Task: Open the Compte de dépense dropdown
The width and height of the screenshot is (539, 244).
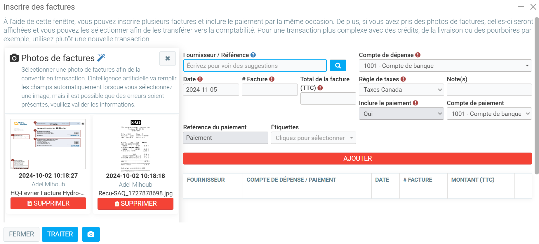Action: point(445,66)
